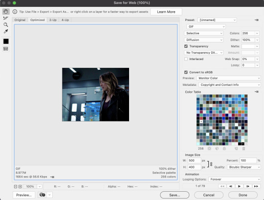Select the Zoom tool
The height and width of the screenshot is (200, 264).
coord(6,25)
